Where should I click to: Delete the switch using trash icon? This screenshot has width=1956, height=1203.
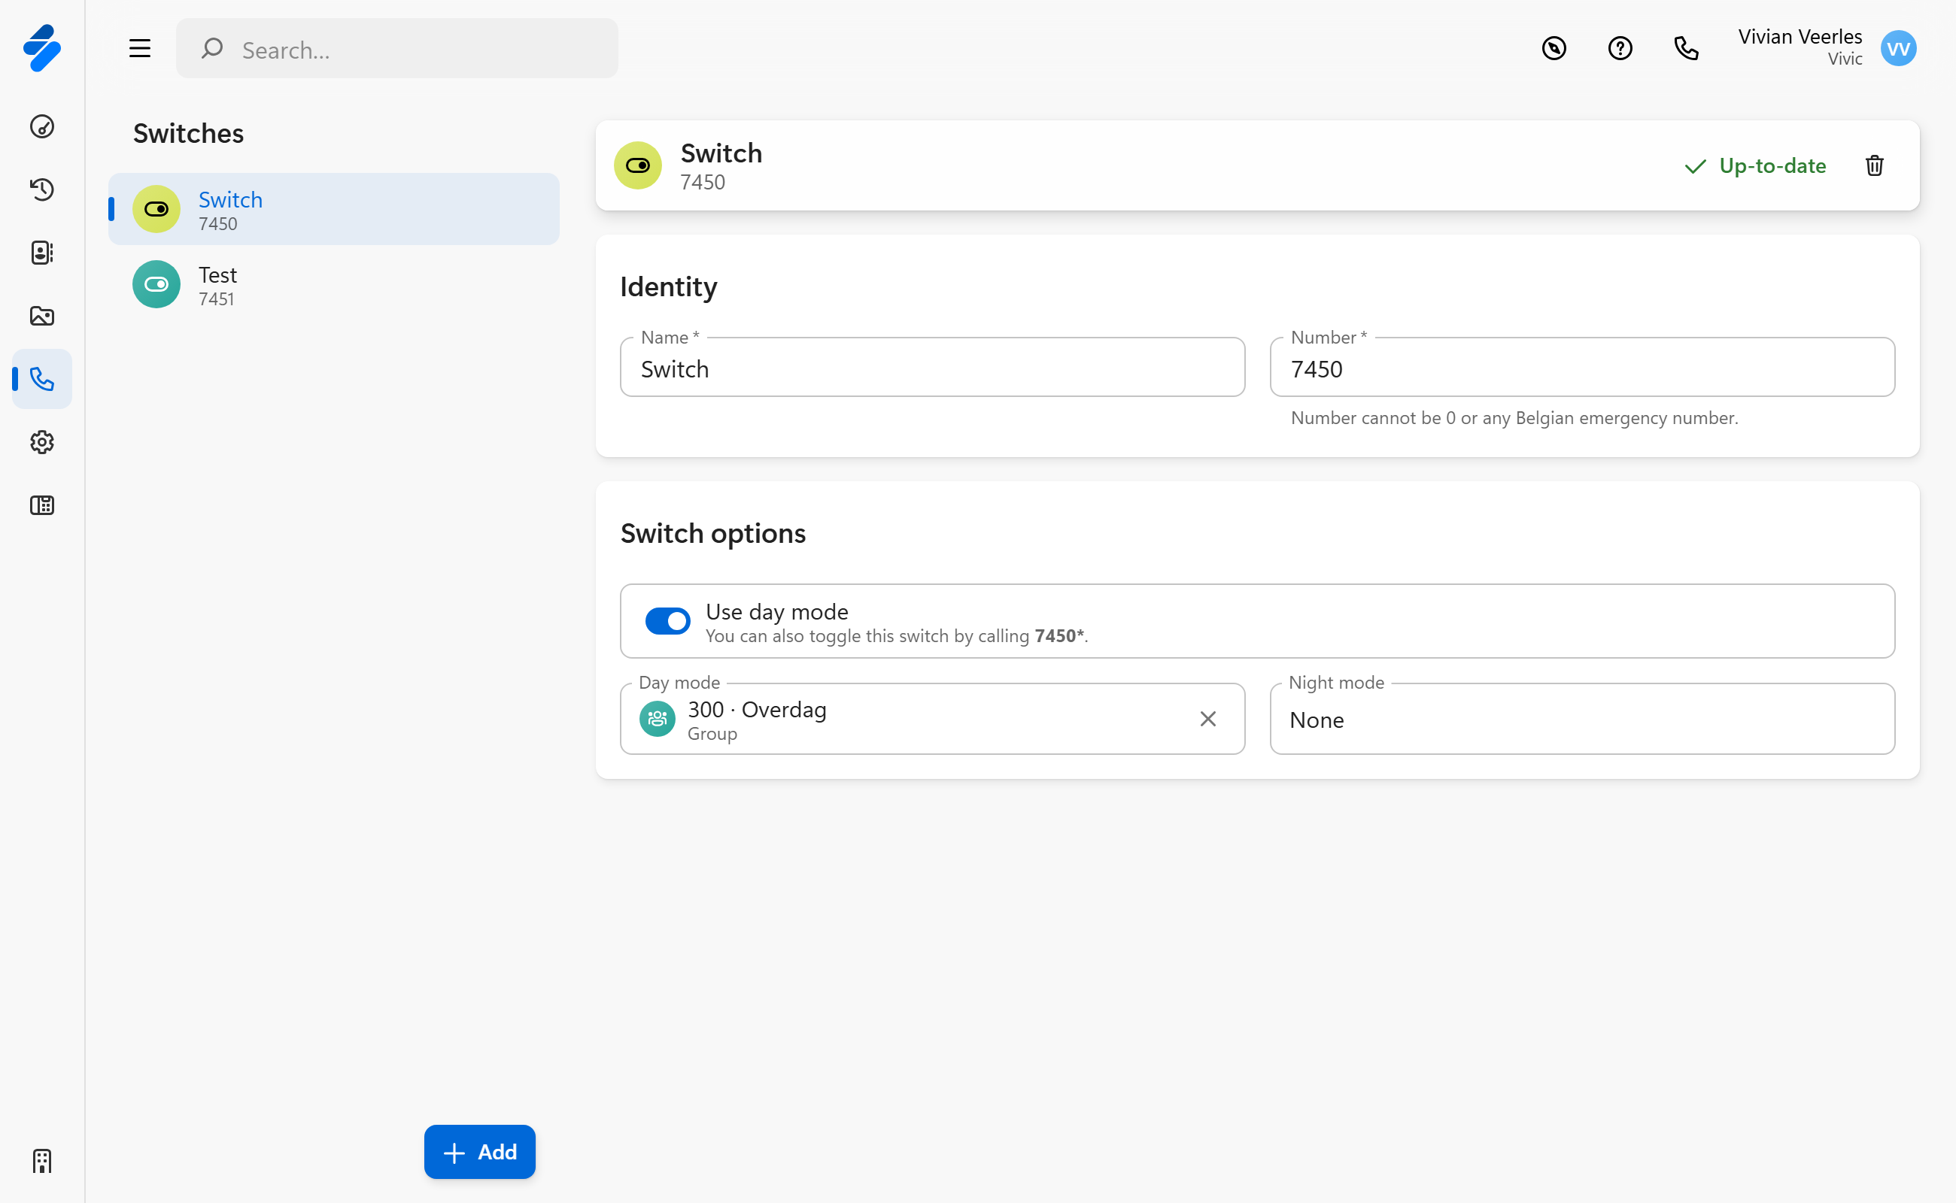1874,165
